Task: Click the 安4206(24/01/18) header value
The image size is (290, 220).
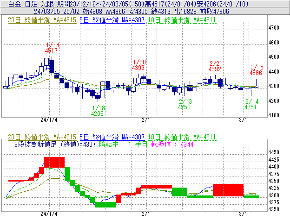Action: tap(222, 4)
